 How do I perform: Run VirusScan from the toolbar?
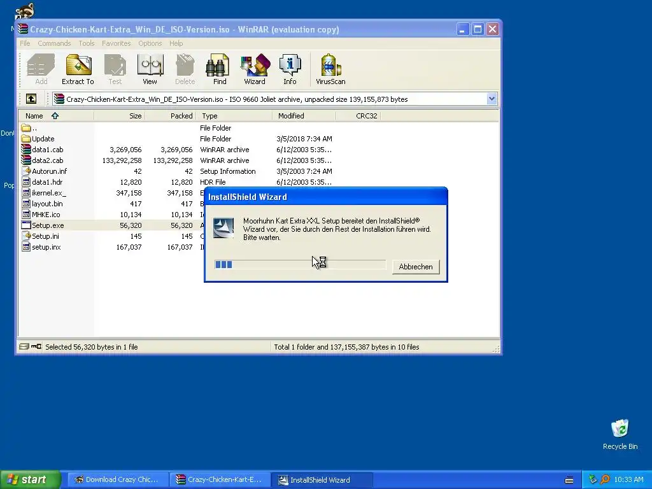(330, 69)
